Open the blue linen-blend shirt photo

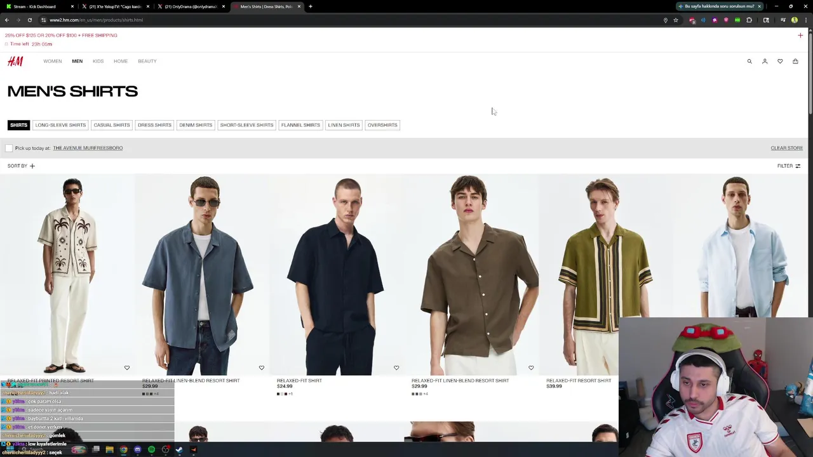(202, 274)
